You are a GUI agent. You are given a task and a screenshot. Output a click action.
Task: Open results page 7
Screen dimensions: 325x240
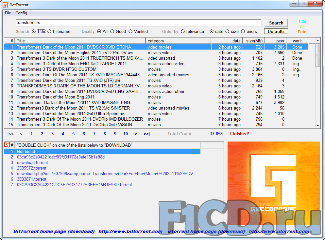pos(94,134)
